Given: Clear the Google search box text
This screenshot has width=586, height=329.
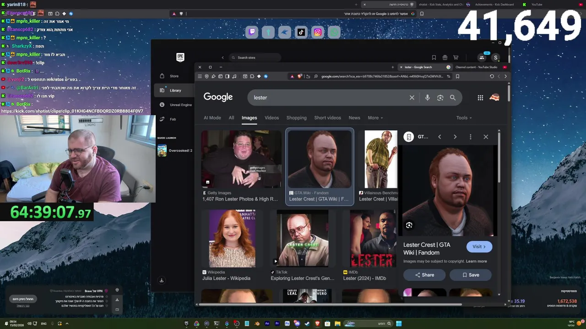Looking at the screenshot, I should (412, 97).
